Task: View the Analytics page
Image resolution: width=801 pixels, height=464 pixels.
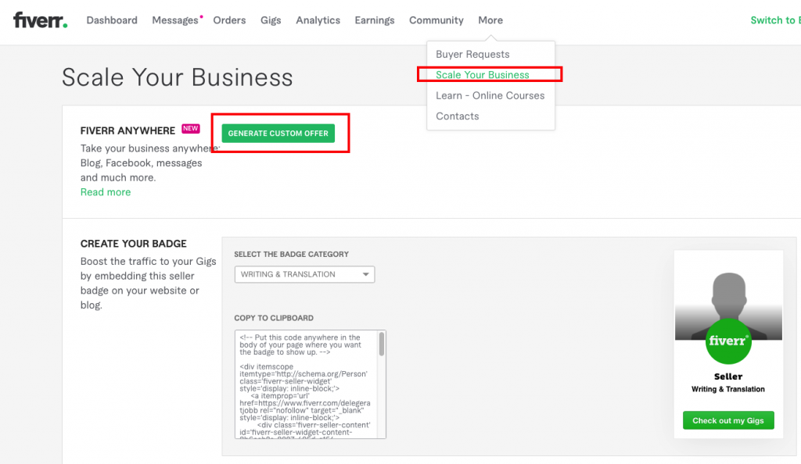Action: (x=318, y=20)
